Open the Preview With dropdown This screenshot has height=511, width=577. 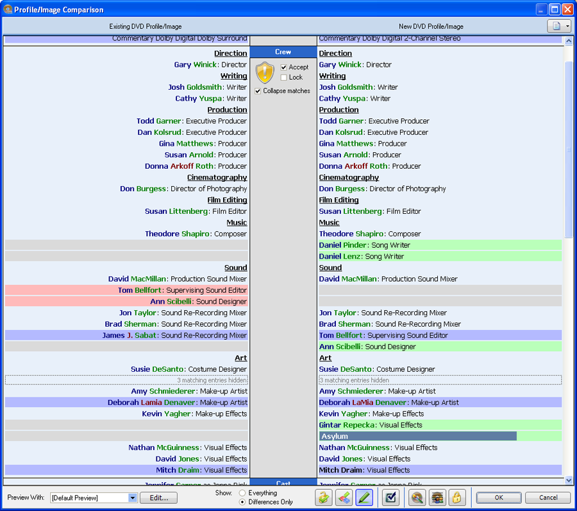133,498
